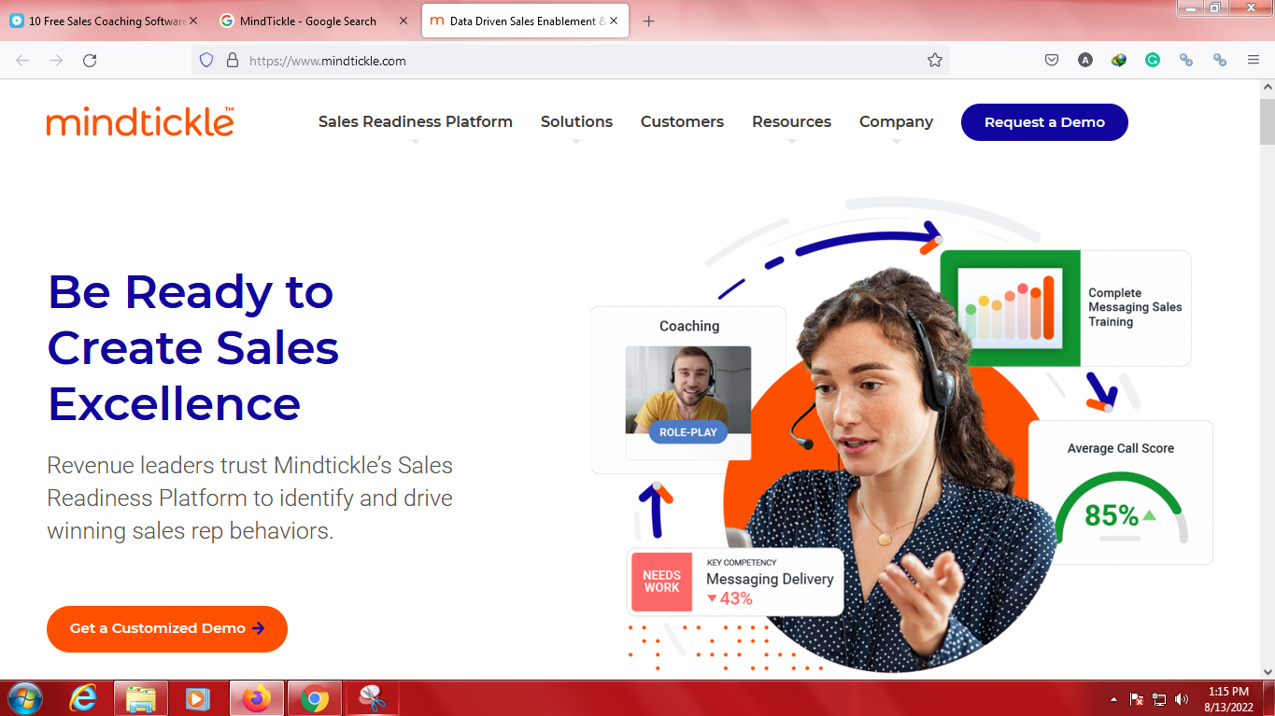Click the vertical scrollbar thumb
Viewport: 1275px width, 716px height.
pos(1267,120)
